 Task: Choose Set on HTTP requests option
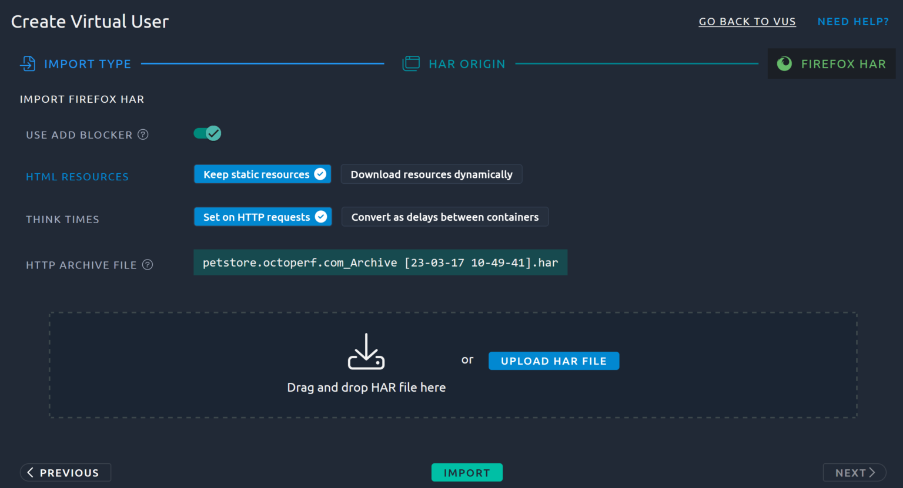(263, 217)
